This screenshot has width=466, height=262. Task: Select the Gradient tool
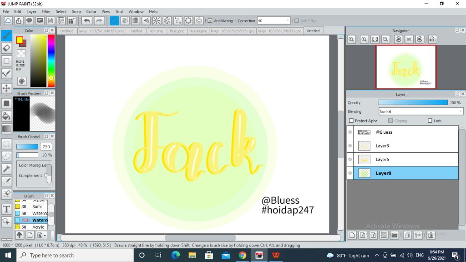tap(6, 129)
